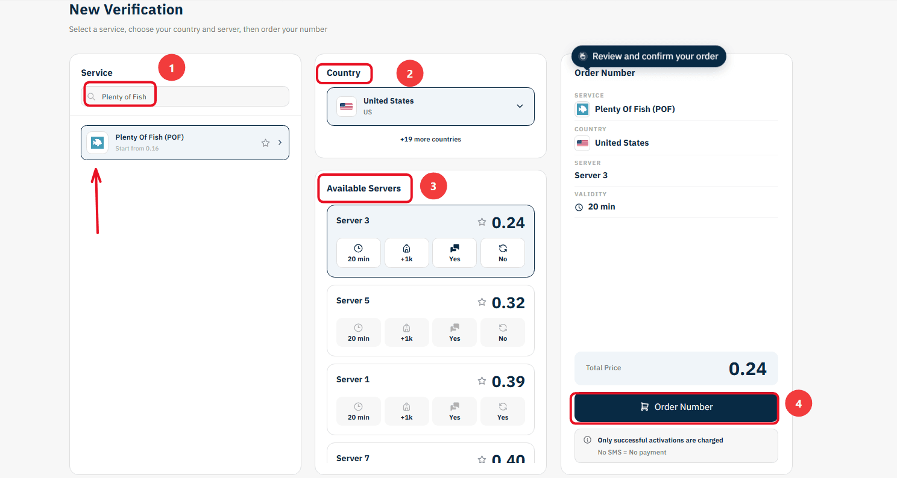Click the hand icon in Review and confirm tooltip
The height and width of the screenshot is (478, 897).
(x=583, y=56)
